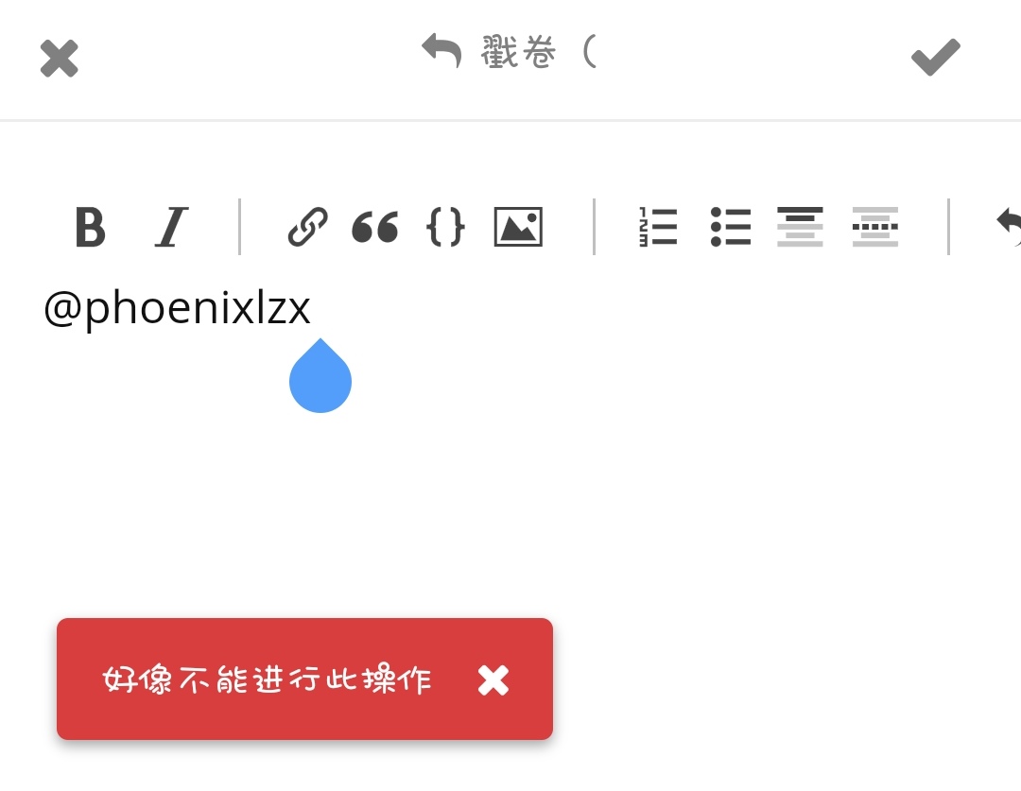Dismiss the red error notification

tap(493, 680)
